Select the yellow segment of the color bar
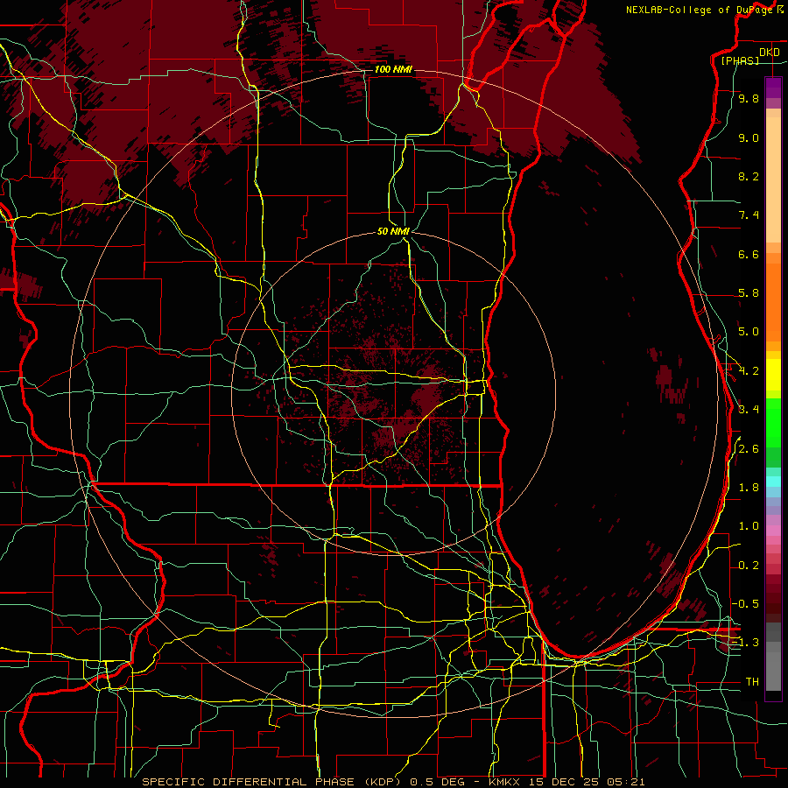This screenshot has height=788, width=788. pyautogui.click(x=773, y=375)
